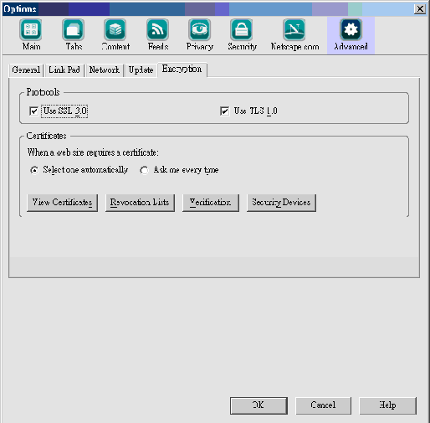The height and width of the screenshot is (423, 430).
Task: Confirm settings with the OK button
Action: pos(259,405)
